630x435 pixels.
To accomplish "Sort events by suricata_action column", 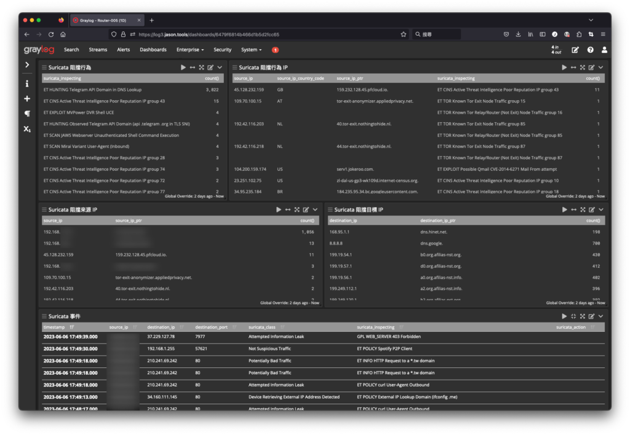I will pos(592,327).
